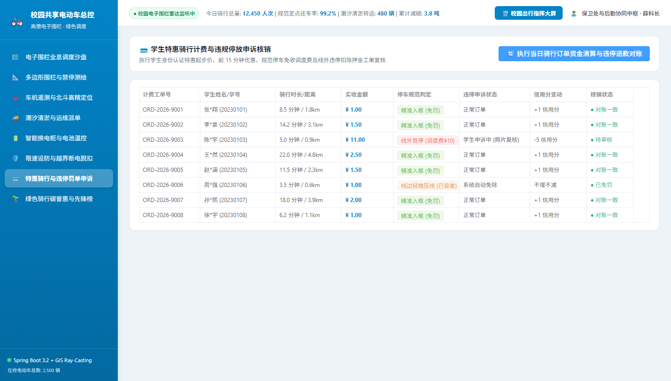
Task: Click the 校园电子围栏雷达监听中 status badge
Action: click(x=164, y=14)
